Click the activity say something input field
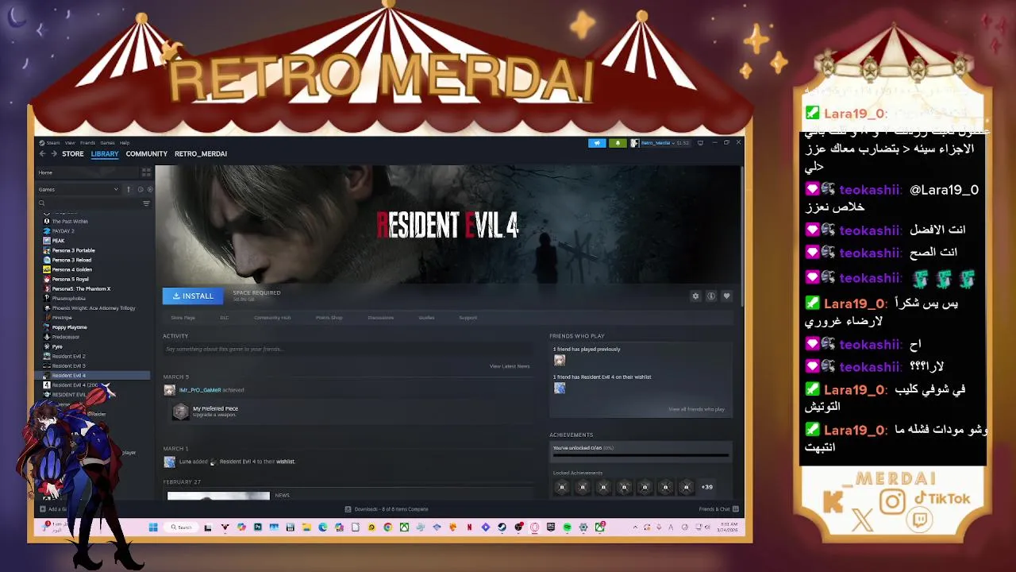This screenshot has height=572, width=1016. 346,350
